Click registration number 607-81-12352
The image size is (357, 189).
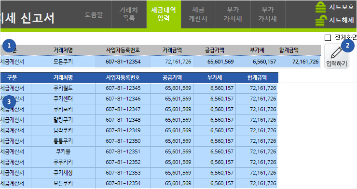[x=123, y=163]
